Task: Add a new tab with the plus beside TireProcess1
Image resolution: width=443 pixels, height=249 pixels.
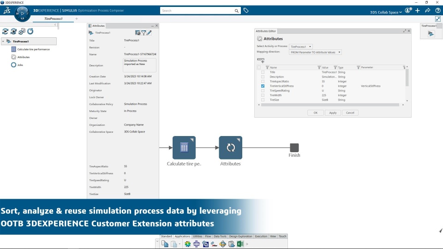Action: [x=77, y=18]
